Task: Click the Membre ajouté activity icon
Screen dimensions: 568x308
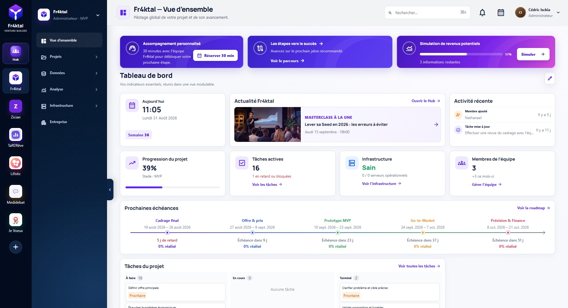Action: click(x=458, y=114)
